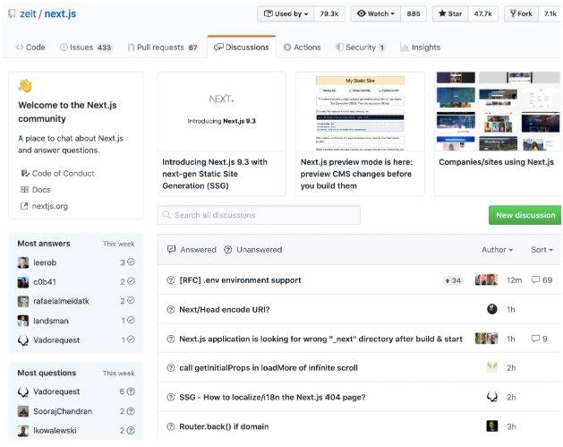Filter discussions by Unanswered
Image resolution: width=563 pixels, height=447 pixels.
(x=252, y=250)
